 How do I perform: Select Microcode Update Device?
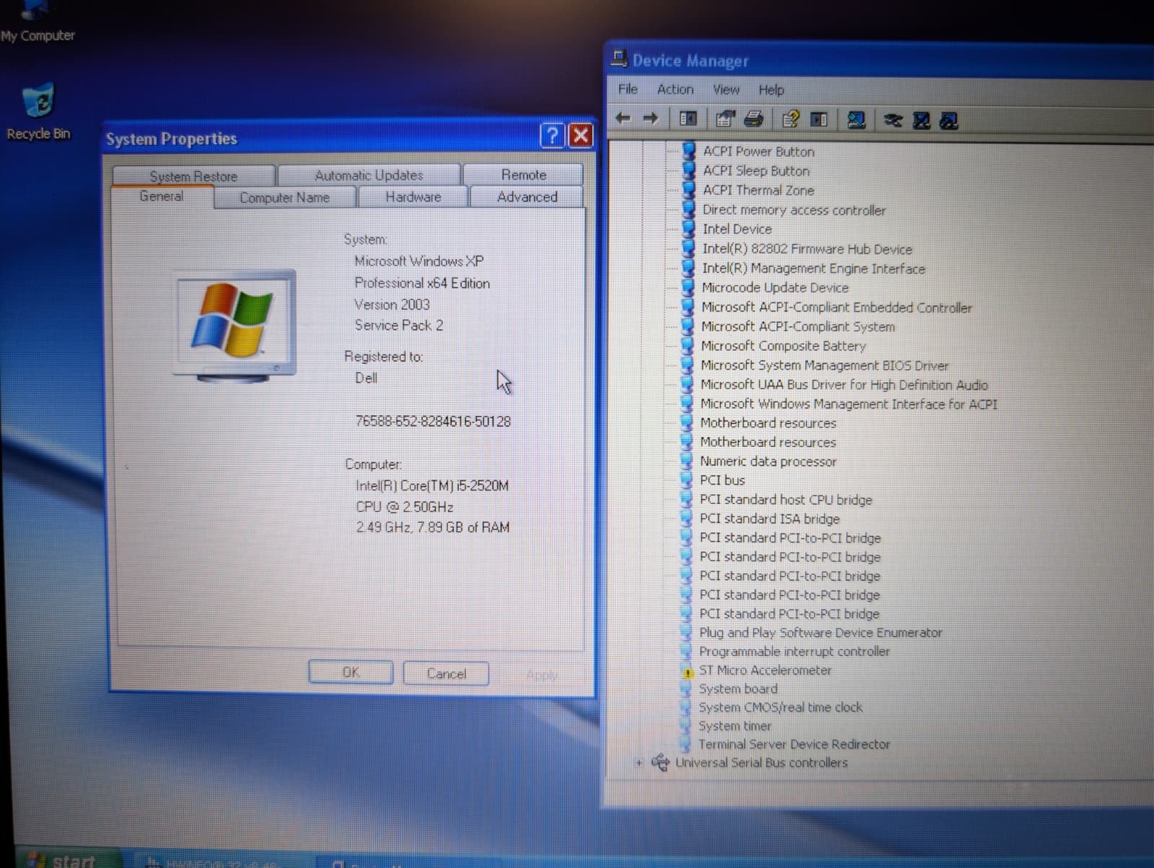[x=775, y=288]
